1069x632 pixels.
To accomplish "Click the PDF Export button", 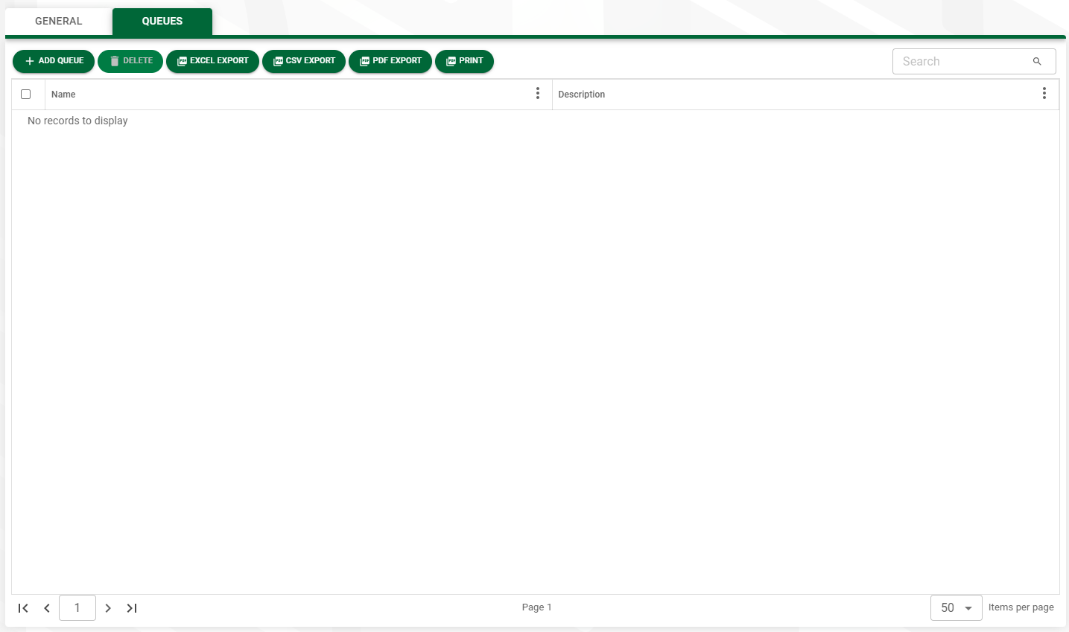I will 390,61.
